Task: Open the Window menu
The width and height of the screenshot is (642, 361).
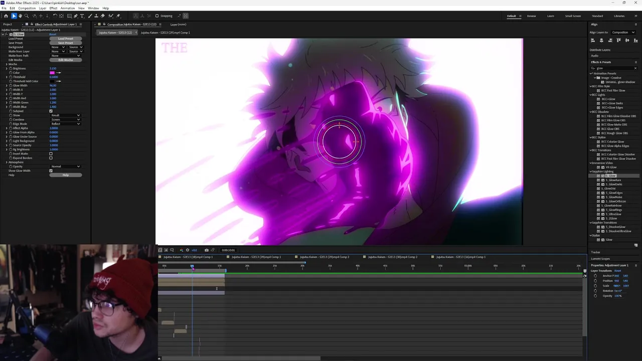Action: tap(93, 8)
